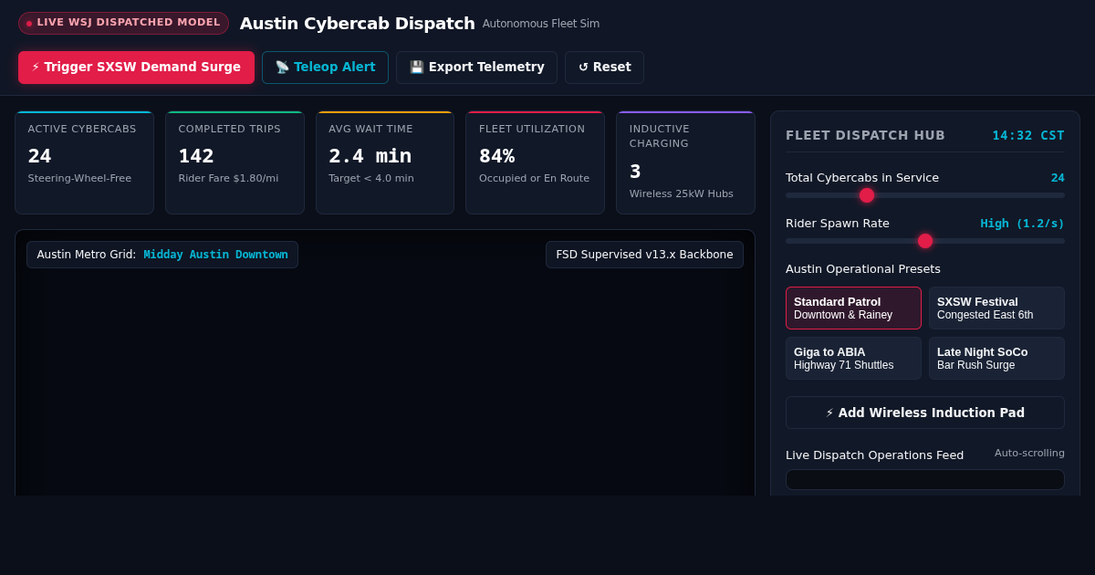1095x575 pixels.
Task: Click the 14:32 CST clock
Action: click(1028, 135)
